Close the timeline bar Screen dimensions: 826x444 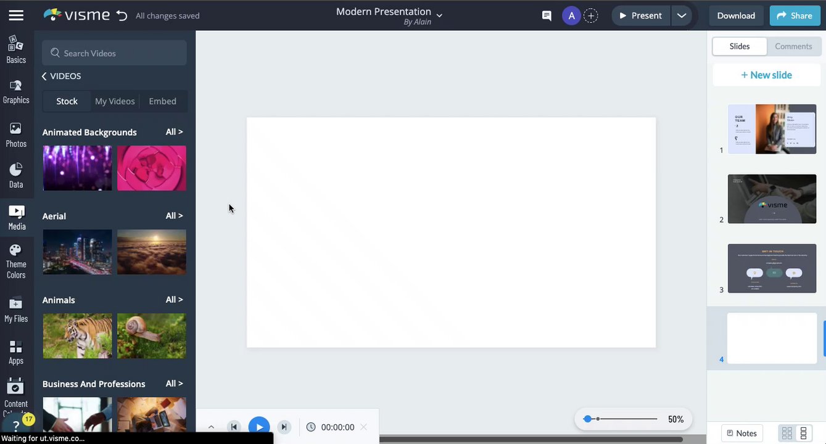point(363,427)
